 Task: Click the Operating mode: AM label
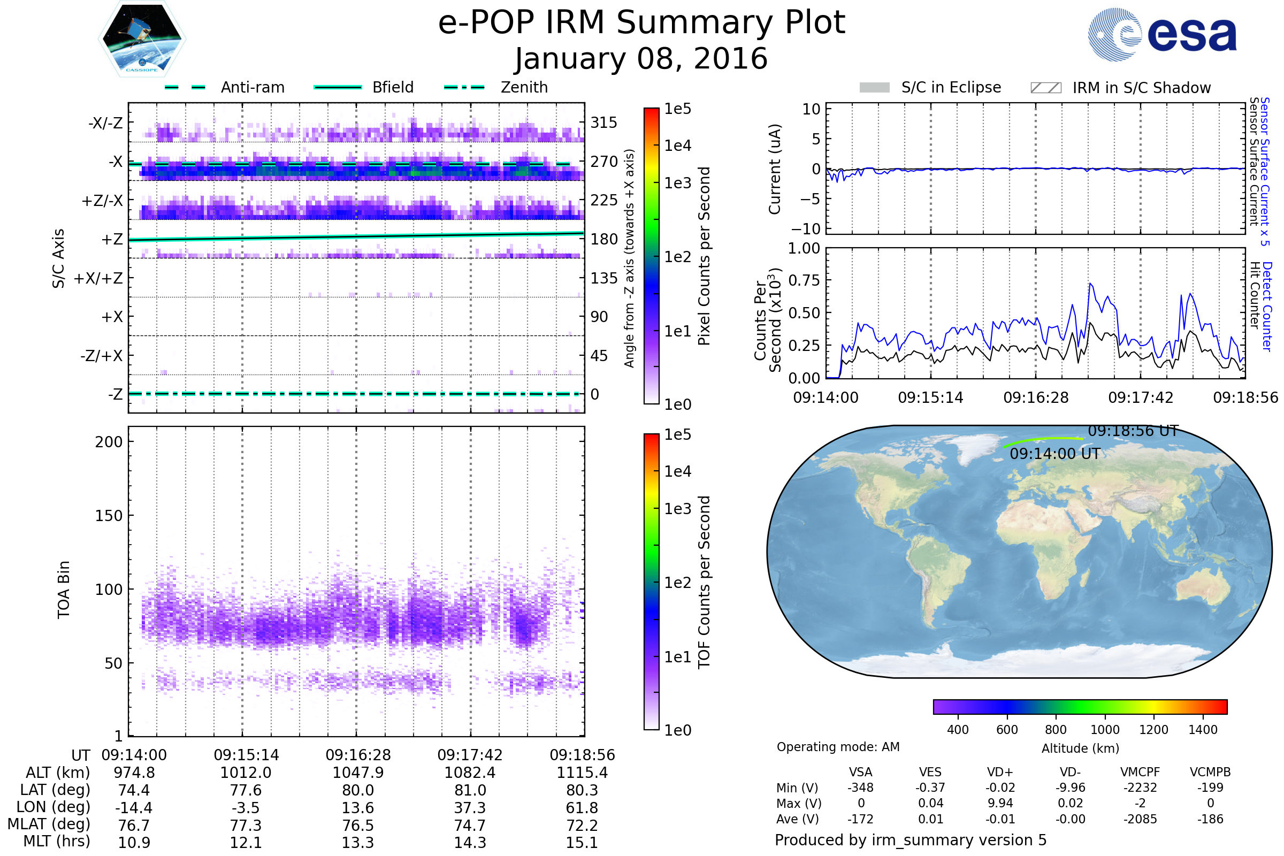(x=838, y=747)
